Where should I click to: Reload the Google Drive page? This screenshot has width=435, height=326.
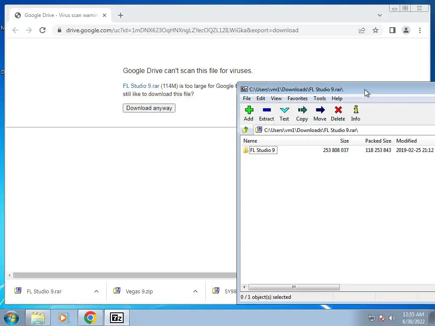pos(42,30)
